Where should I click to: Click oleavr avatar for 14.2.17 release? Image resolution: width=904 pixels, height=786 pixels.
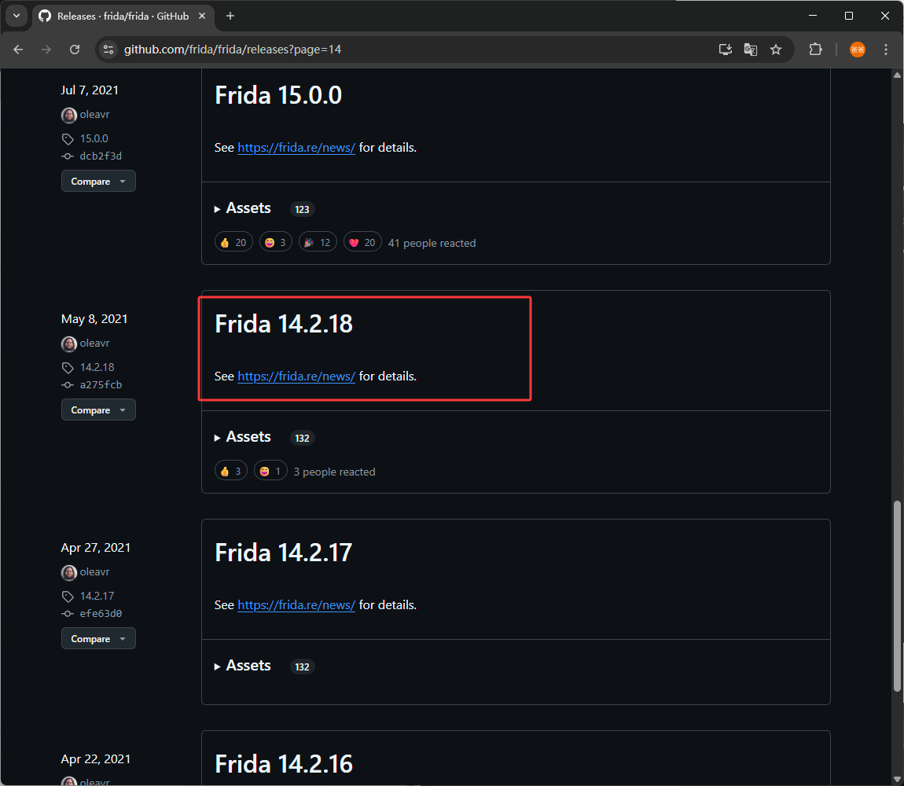pyautogui.click(x=69, y=573)
